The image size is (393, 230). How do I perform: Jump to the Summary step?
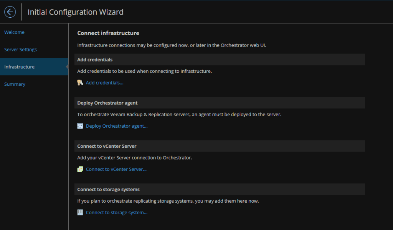pos(15,84)
